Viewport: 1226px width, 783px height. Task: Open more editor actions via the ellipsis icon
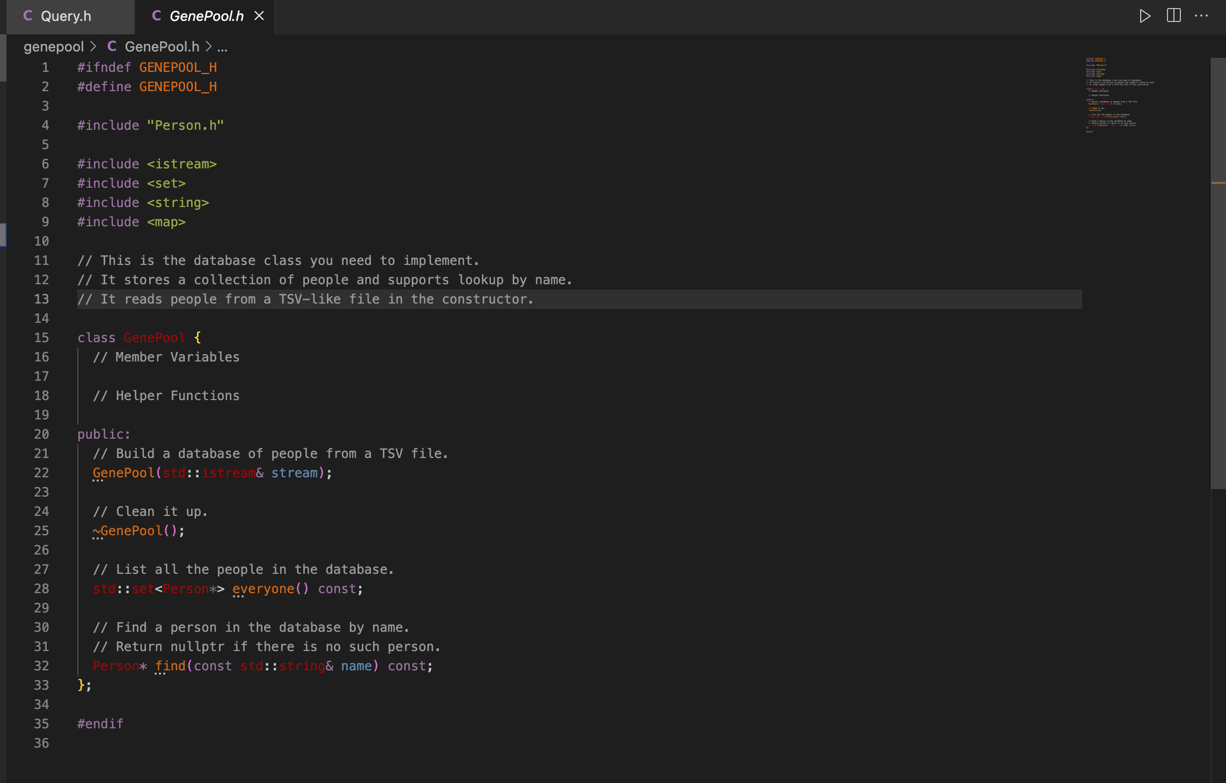(1201, 16)
